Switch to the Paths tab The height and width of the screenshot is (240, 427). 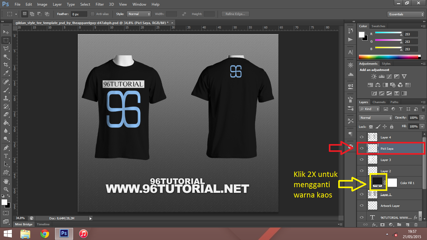pos(394,102)
